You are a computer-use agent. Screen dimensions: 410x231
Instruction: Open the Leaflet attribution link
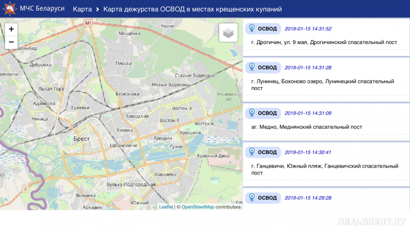166,207
